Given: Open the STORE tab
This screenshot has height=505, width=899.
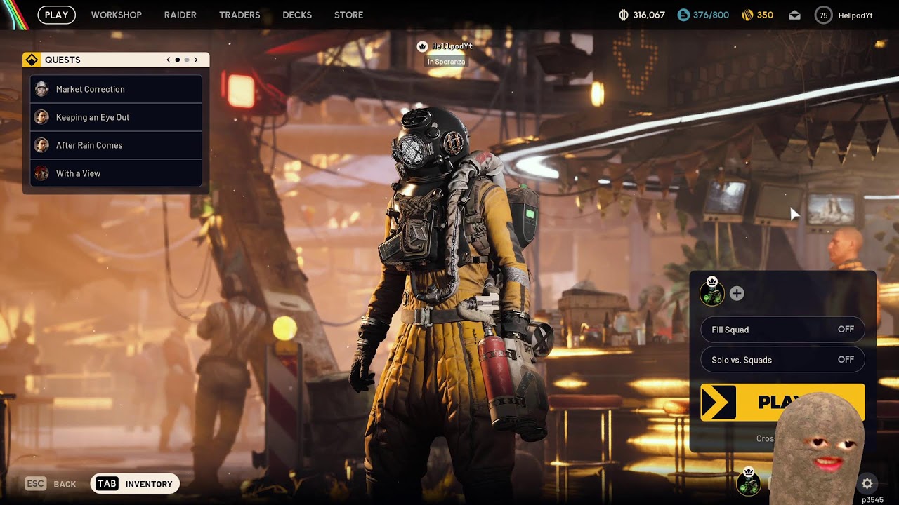Looking at the screenshot, I should point(349,15).
